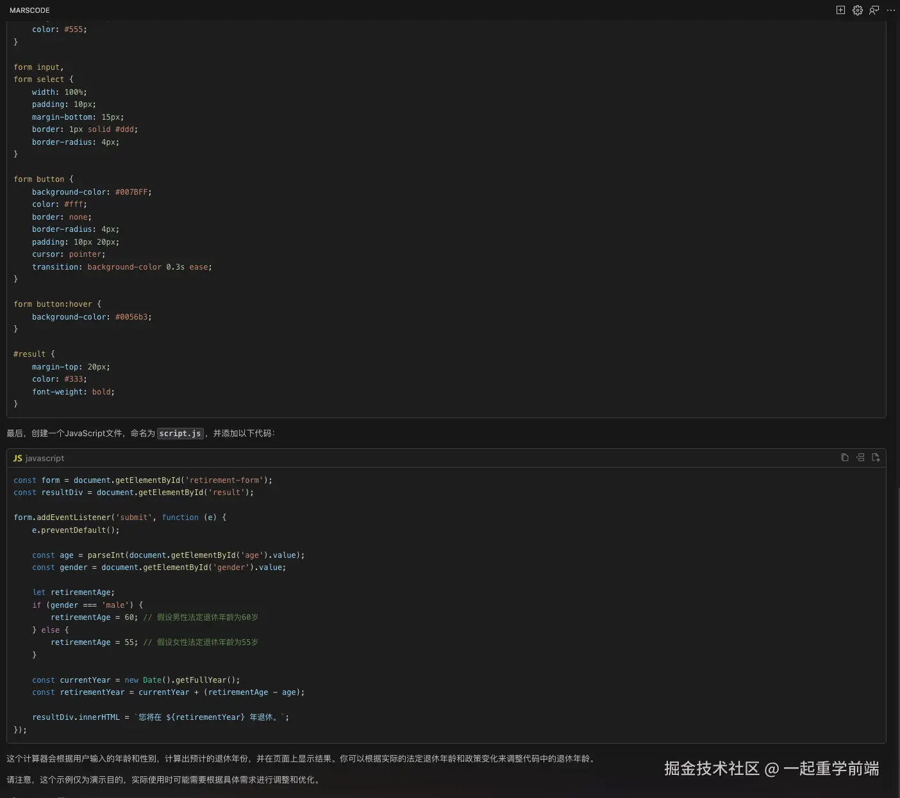Click the 'font-weight: bold;' line
This screenshot has height=798, width=900.
(x=73, y=392)
